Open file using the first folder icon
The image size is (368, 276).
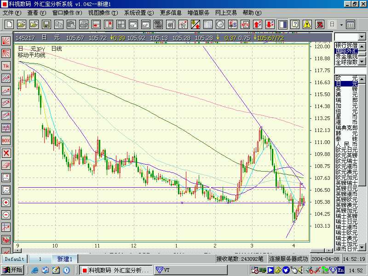(x=22, y=24)
